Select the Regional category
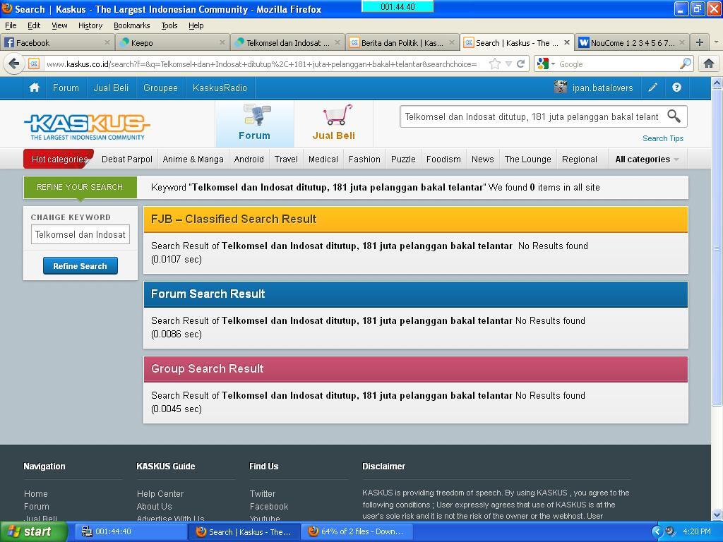 click(579, 159)
